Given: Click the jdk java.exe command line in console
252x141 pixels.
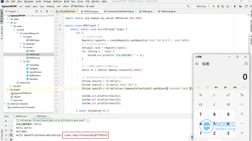Looking at the screenshot, I should click(x=53, y=120).
